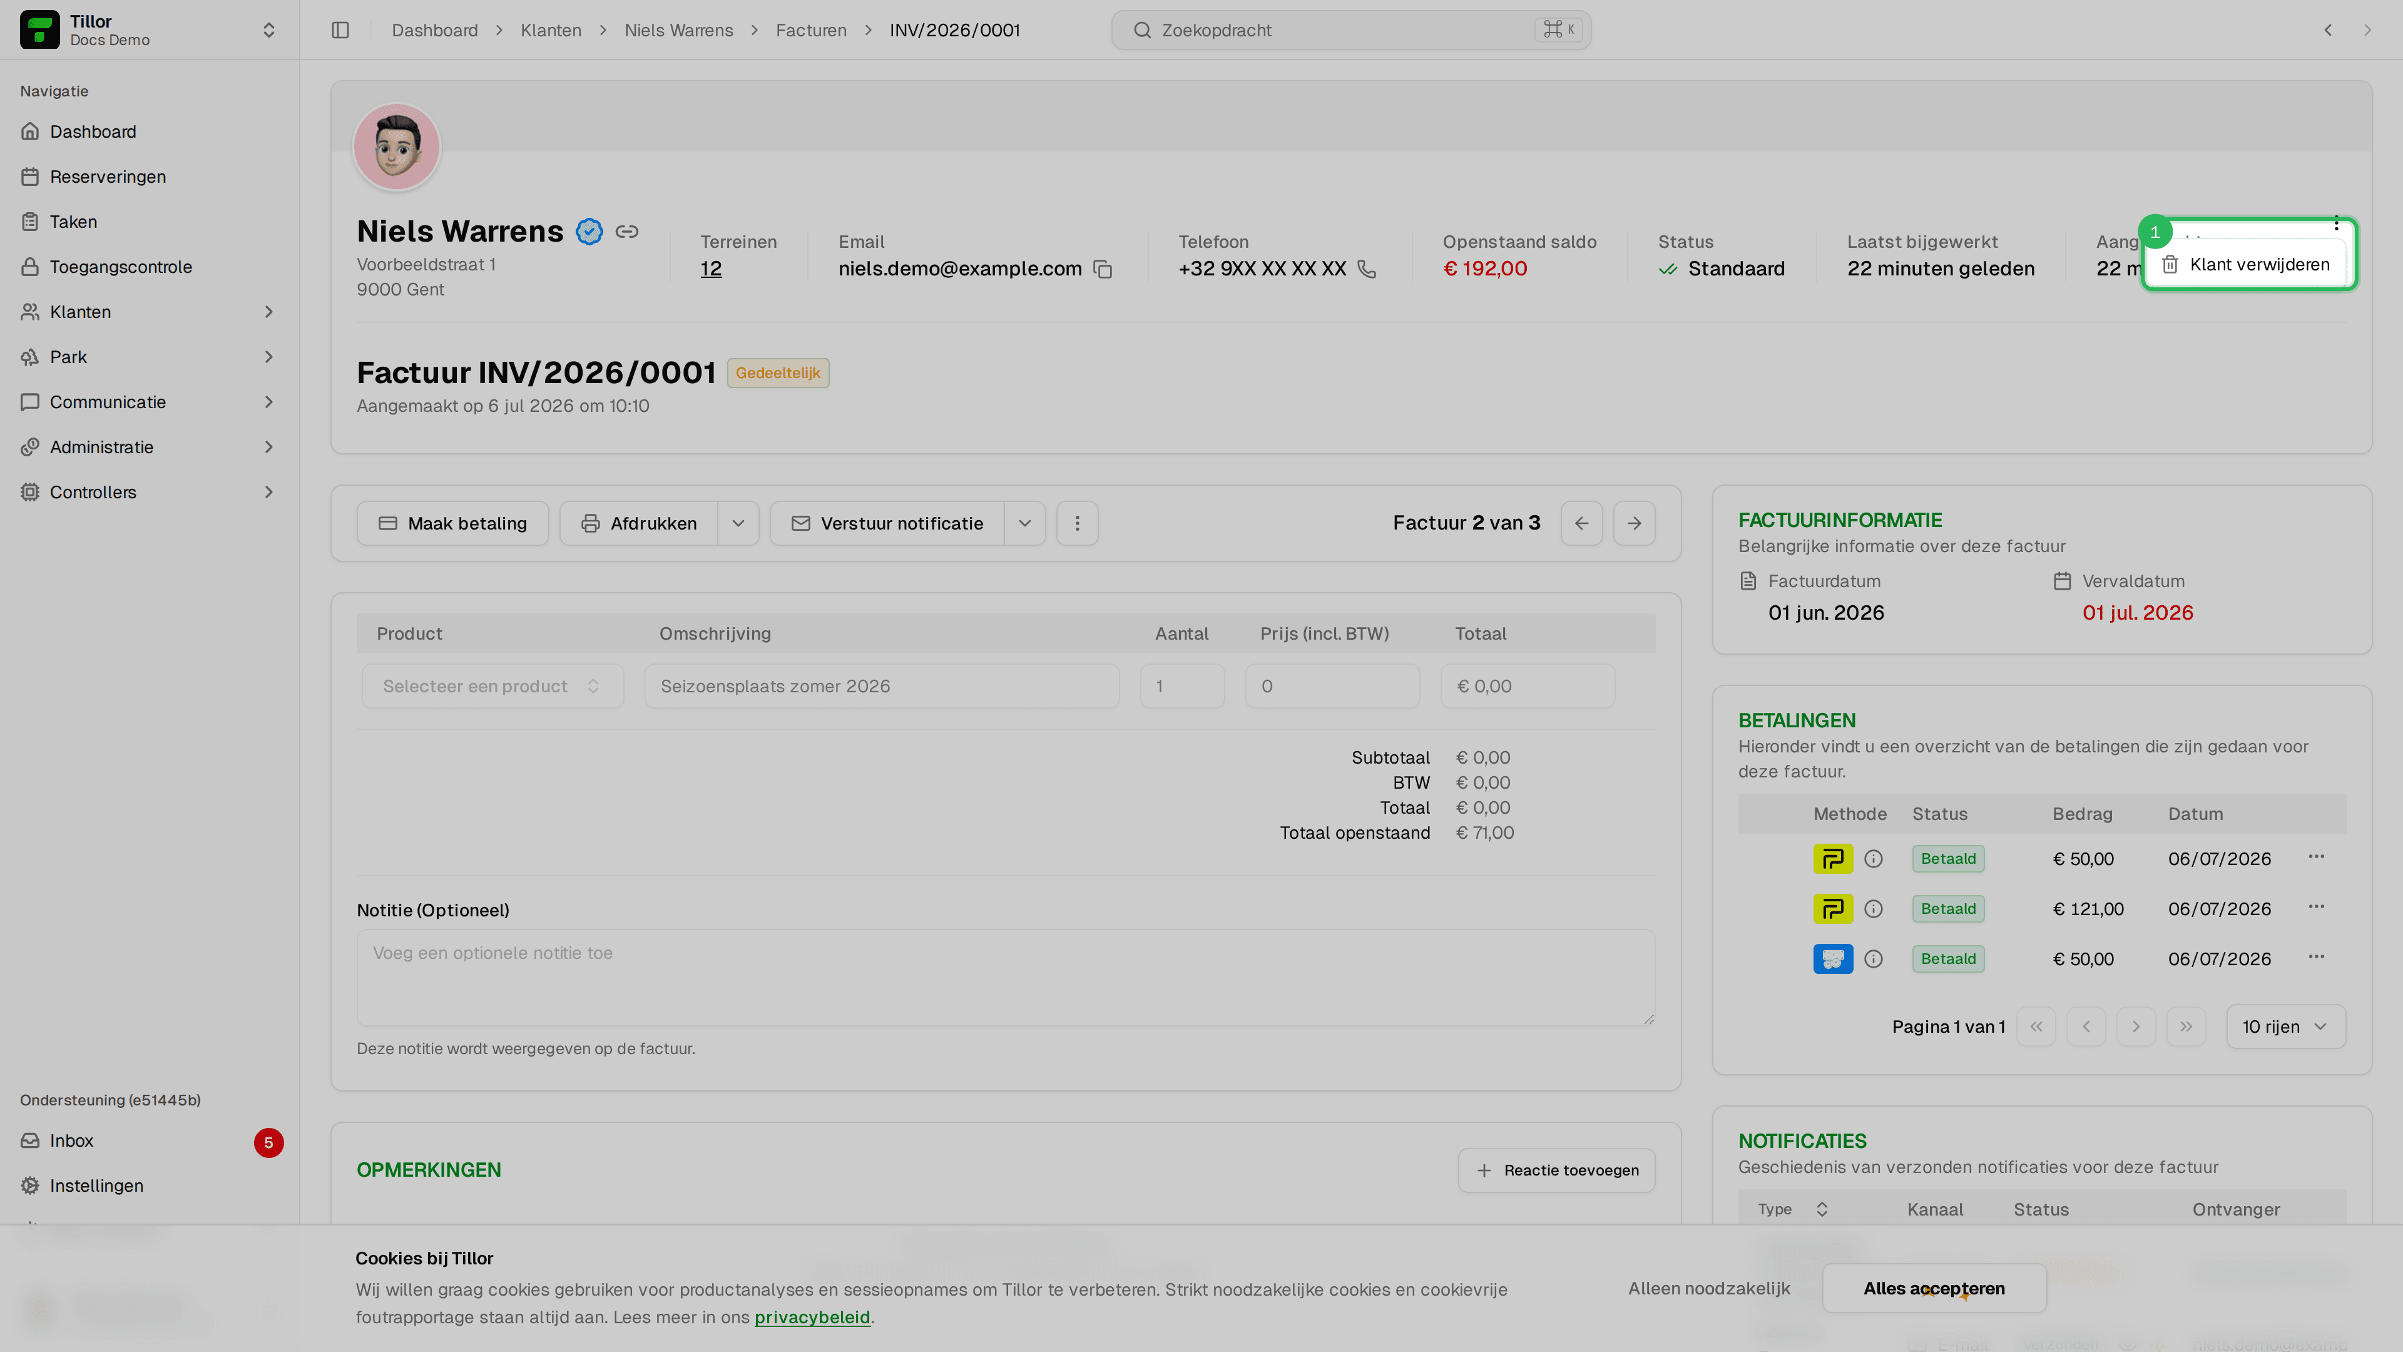Click the first-page pagination button
2403x1352 pixels.
click(2036, 1027)
